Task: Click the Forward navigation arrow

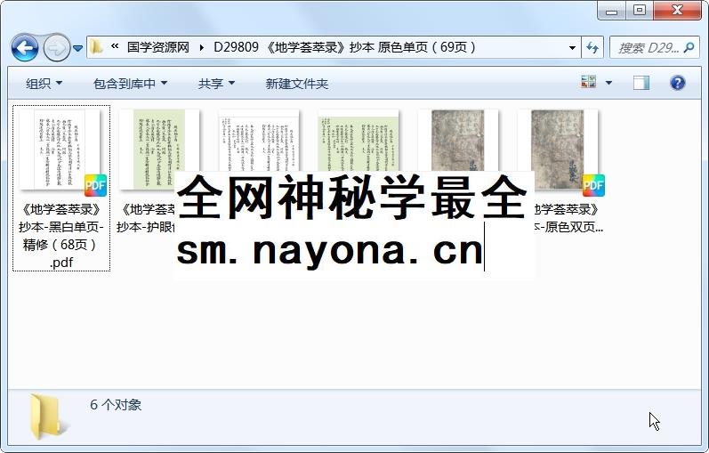Action: coord(57,47)
